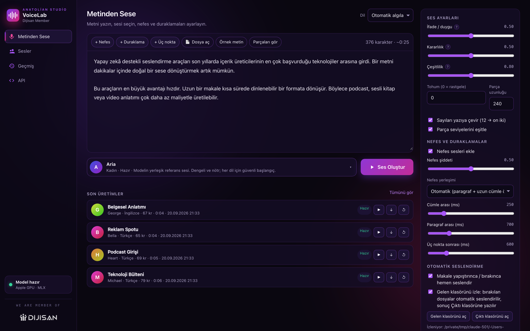The width and height of the screenshot is (530, 331).
Task: Open Tümünü gör link
Action: pyautogui.click(x=401, y=193)
